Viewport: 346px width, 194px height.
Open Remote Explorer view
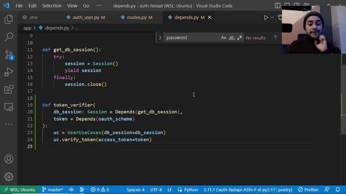pyautogui.click(x=9, y=107)
